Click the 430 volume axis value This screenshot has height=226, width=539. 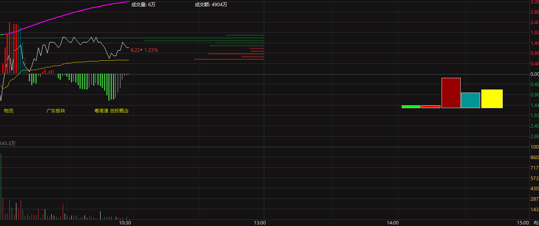click(534, 189)
